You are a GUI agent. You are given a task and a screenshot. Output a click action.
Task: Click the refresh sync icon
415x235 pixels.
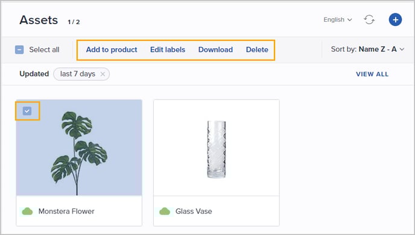(x=369, y=19)
